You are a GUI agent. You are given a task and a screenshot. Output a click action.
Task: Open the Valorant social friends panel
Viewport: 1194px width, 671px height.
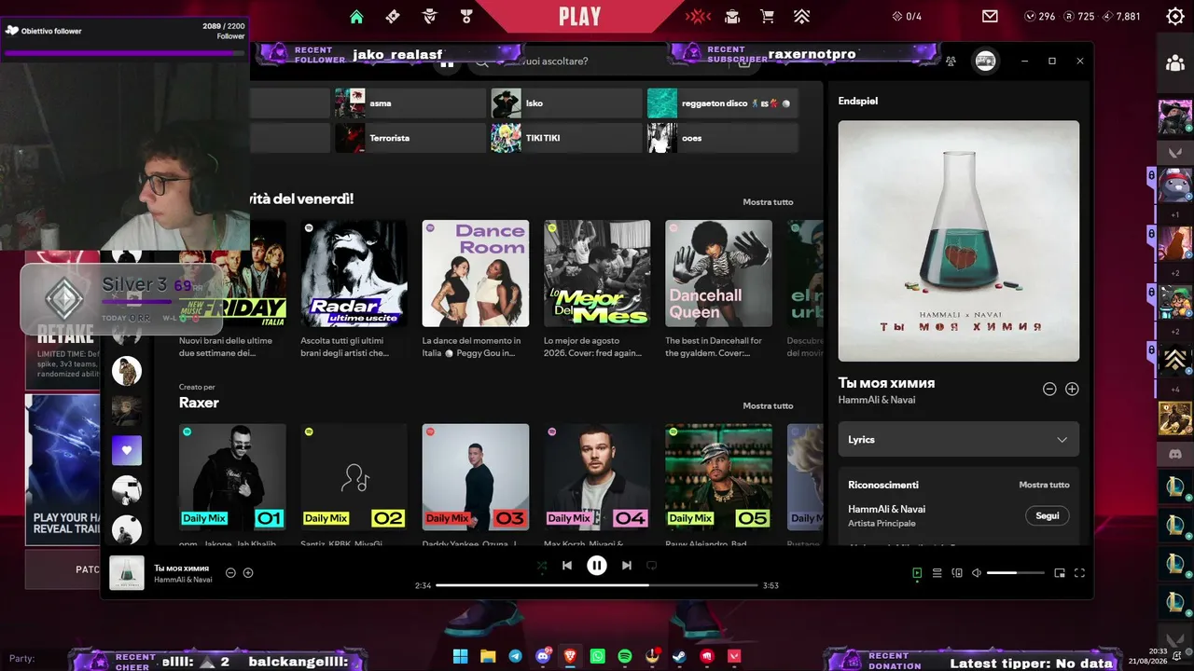1174,63
